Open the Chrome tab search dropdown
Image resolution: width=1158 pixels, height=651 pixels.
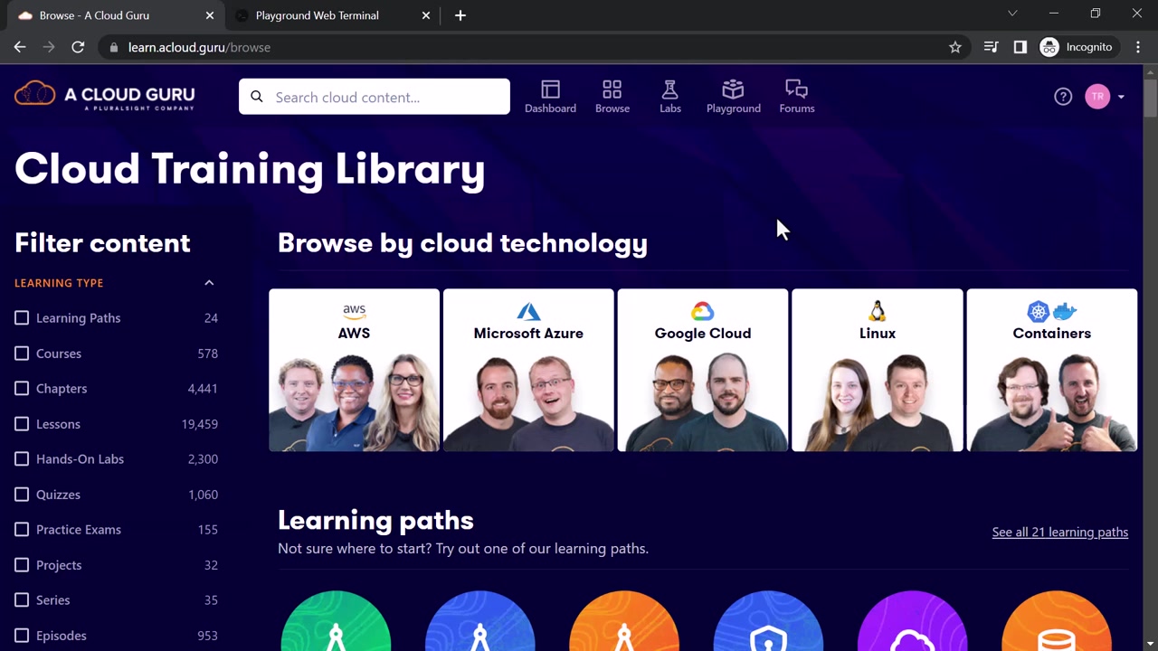(x=1012, y=14)
